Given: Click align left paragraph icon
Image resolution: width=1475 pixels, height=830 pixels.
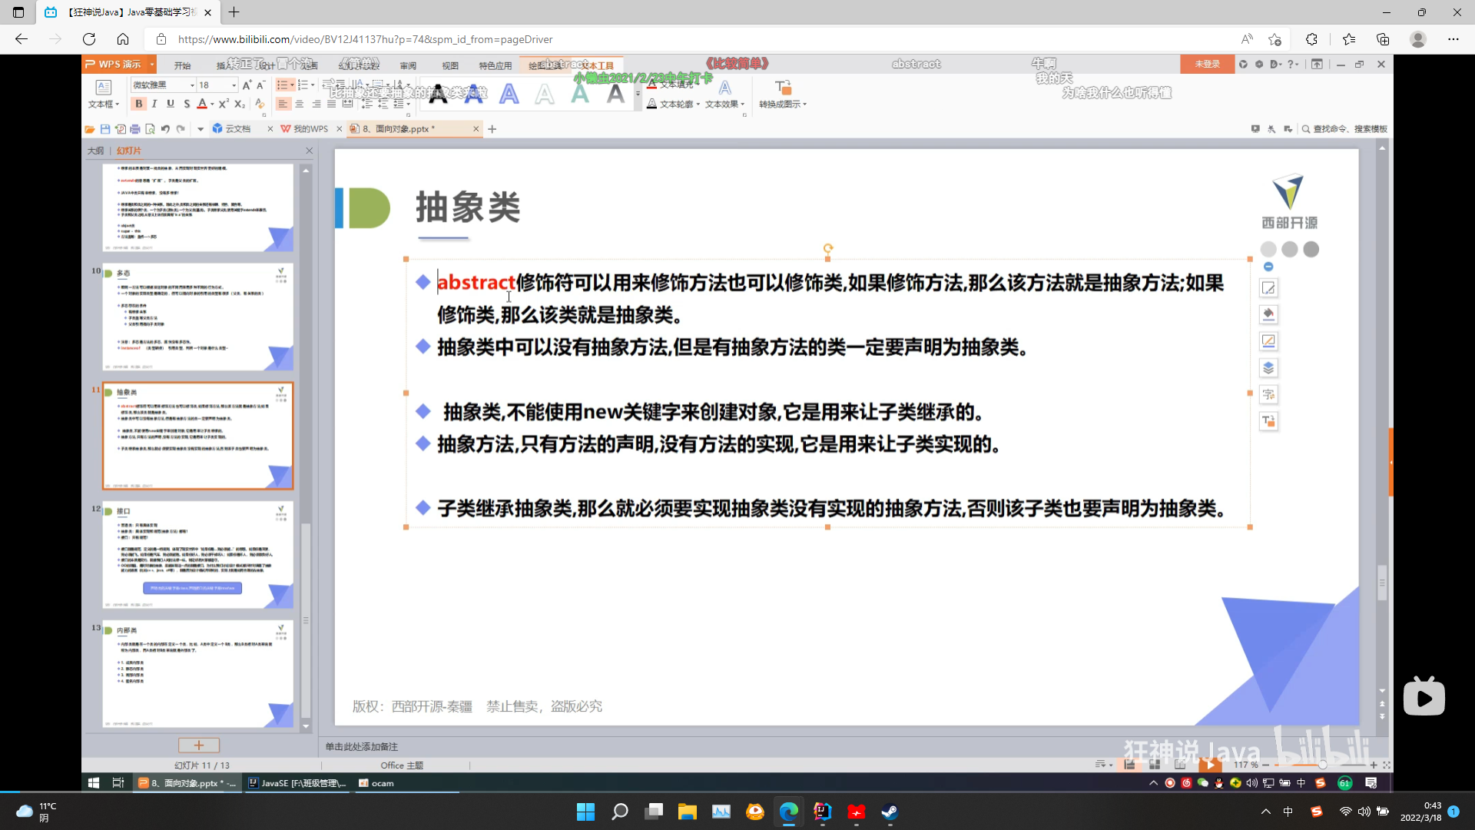Looking at the screenshot, I should pos(283,104).
